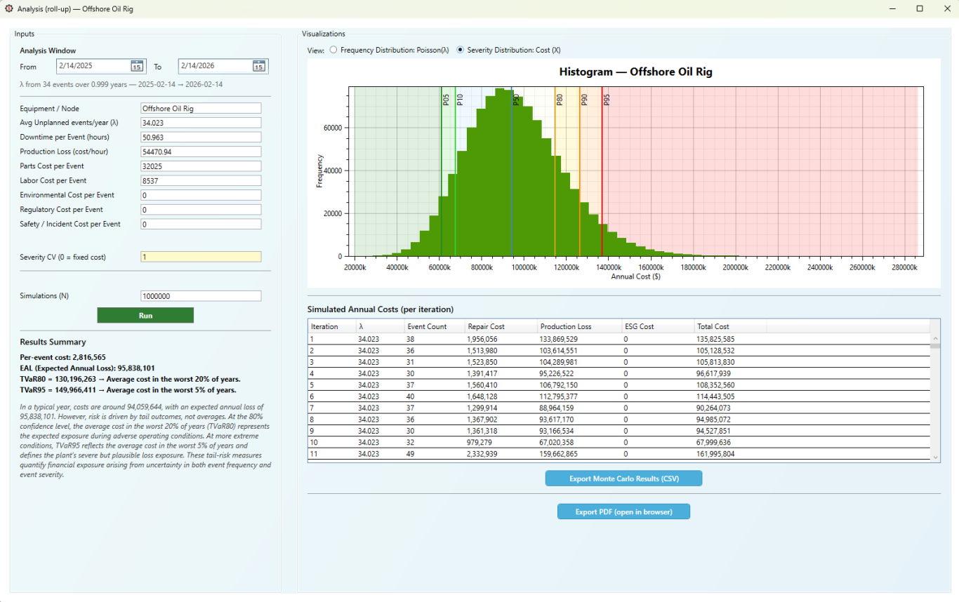This screenshot has height=602, width=959.
Task: Export Monte Carlo Results as CSV
Action: (x=623, y=479)
